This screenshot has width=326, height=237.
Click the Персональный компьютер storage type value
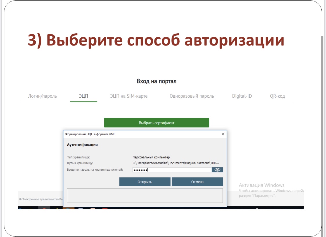point(151,157)
